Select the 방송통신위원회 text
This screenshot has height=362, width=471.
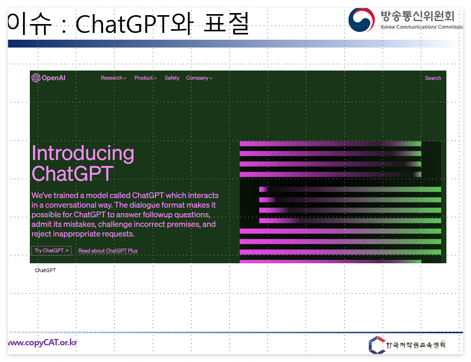pyautogui.click(x=418, y=16)
